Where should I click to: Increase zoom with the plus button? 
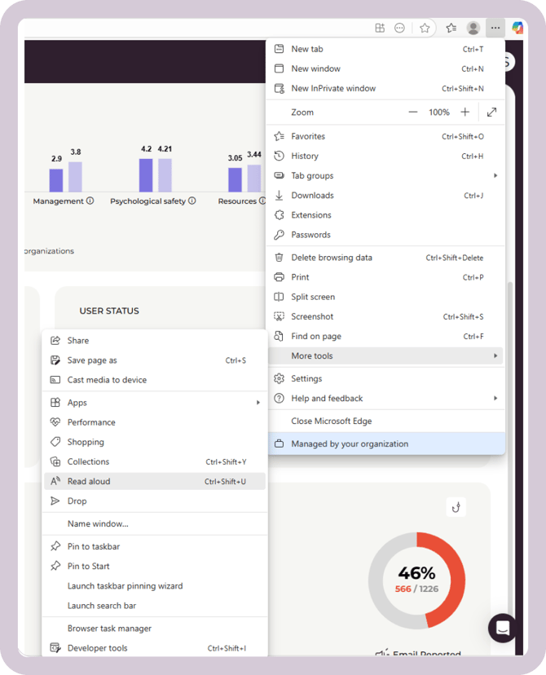click(465, 112)
